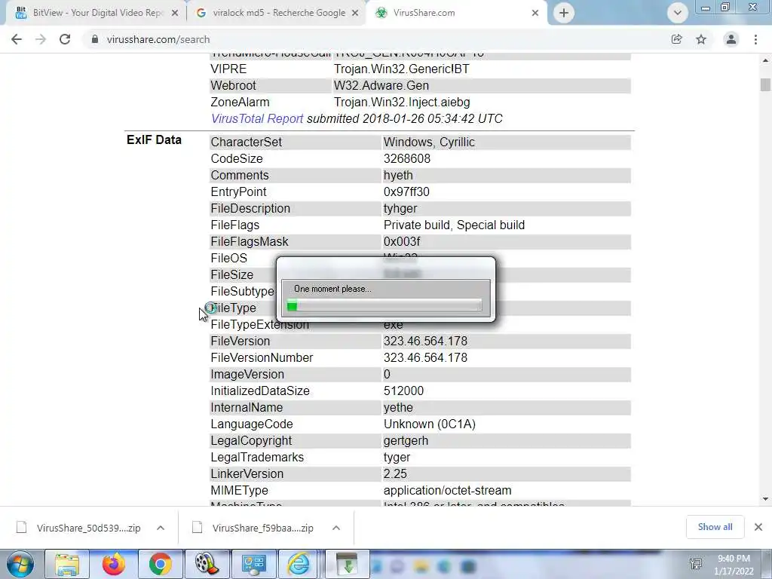
Task: Reload the VirusShare page
Action: 65,39
